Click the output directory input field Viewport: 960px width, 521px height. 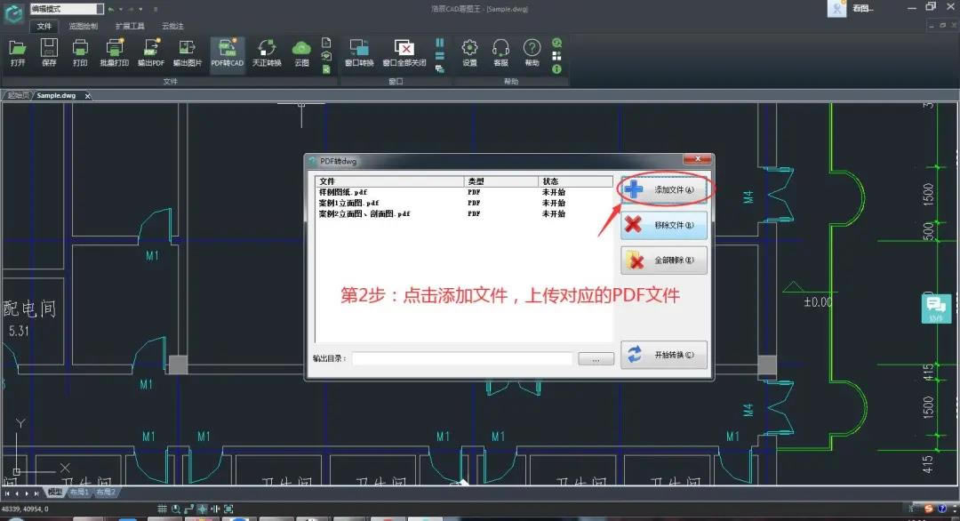(462, 358)
